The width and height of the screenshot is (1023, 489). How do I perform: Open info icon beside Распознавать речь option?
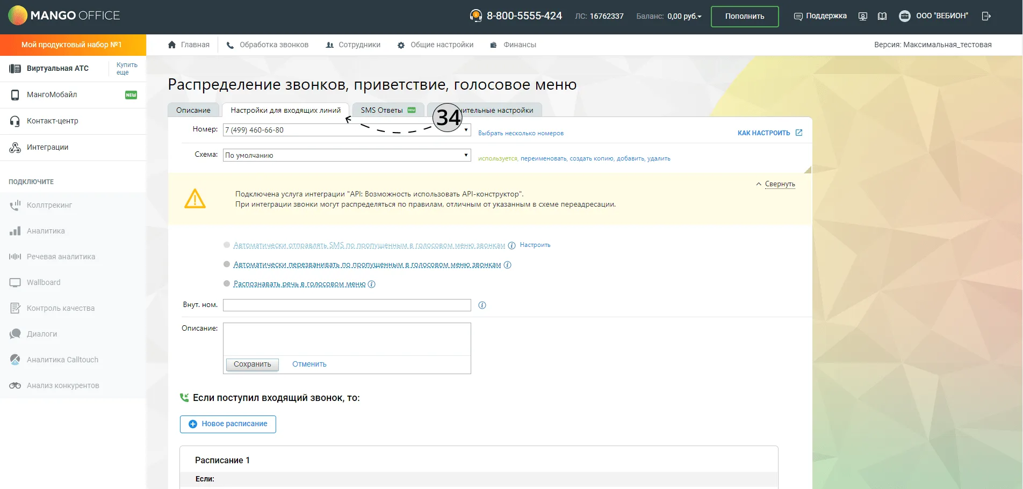371,284
